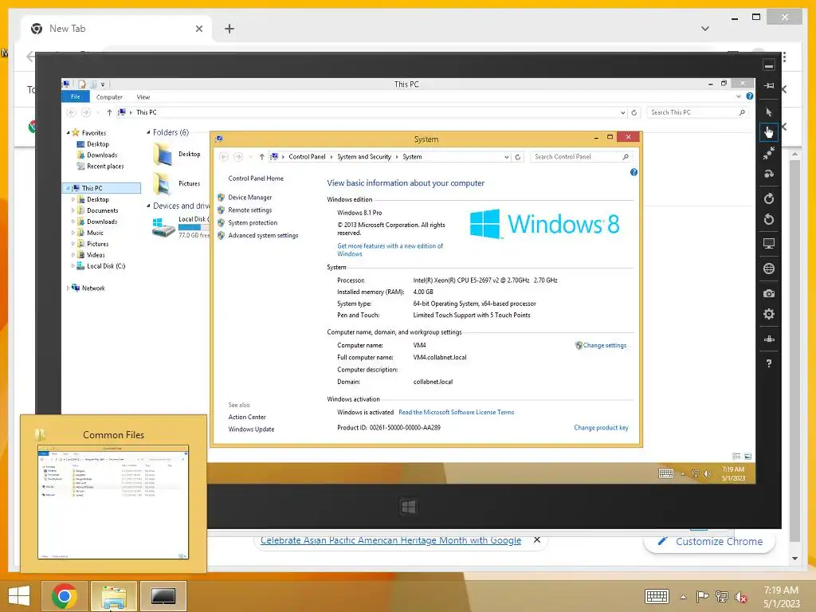Click Chrome icon on the taskbar
Image resolution: width=816 pixels, height=612 pixels.
coord(65,596)
